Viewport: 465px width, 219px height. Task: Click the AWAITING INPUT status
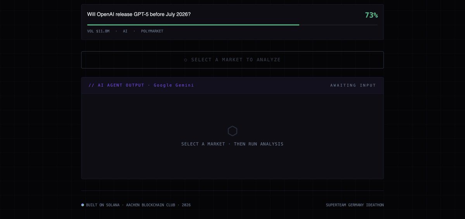point(353,85)
